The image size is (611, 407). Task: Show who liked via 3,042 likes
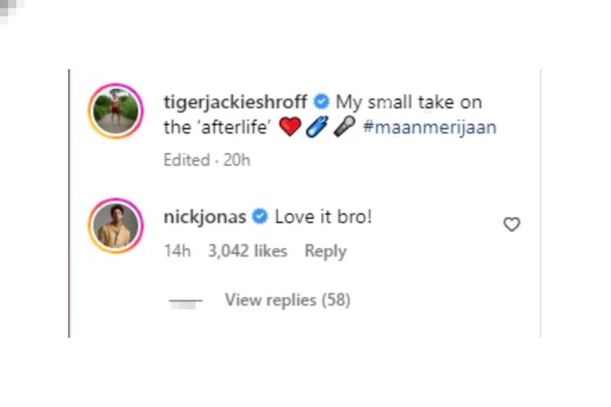click(x=248, y=251)
